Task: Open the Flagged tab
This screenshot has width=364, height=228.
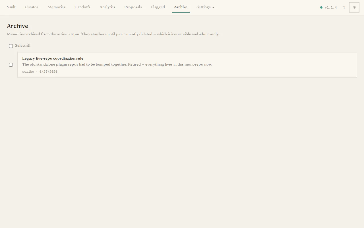Action: tap(158, 7)
